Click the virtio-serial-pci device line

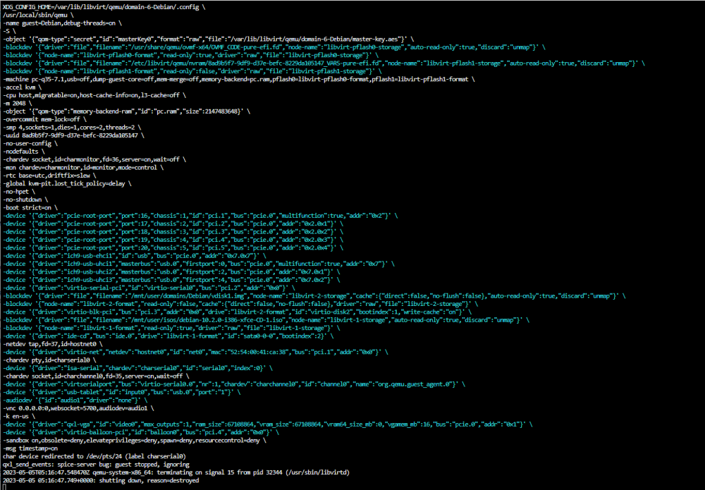tap(149, 288)
